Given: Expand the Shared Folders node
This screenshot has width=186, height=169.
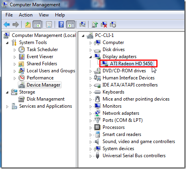Looking at the screenshot, I should (15, 64).
